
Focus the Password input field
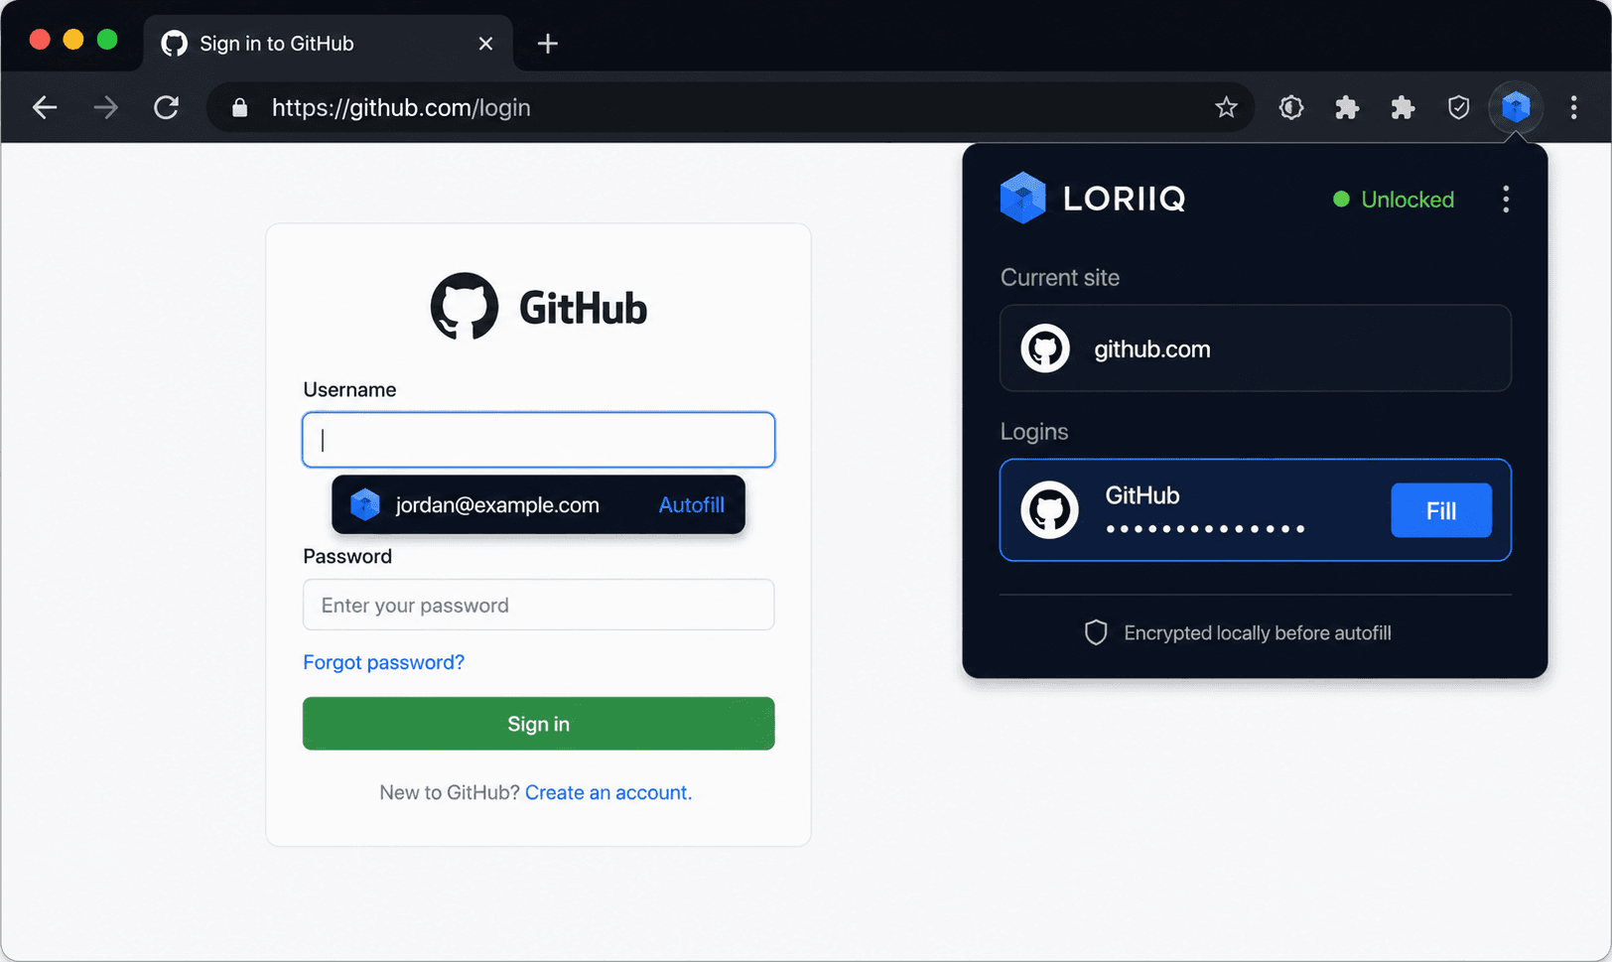539,605
